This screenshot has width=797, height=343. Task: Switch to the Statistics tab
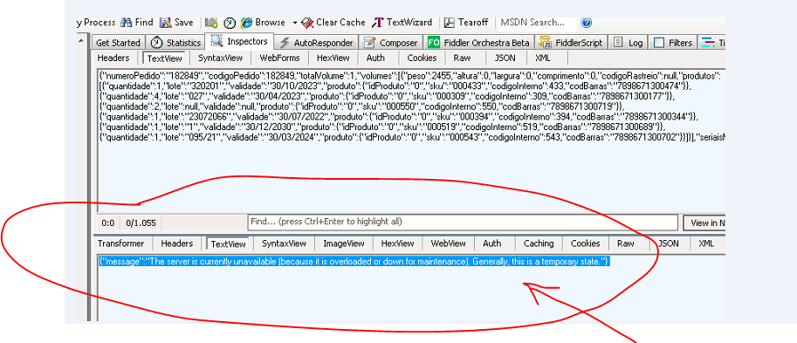click(175, 43)
